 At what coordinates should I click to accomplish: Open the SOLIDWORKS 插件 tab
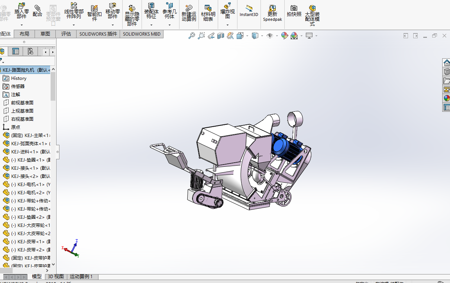tap(98, 34)
